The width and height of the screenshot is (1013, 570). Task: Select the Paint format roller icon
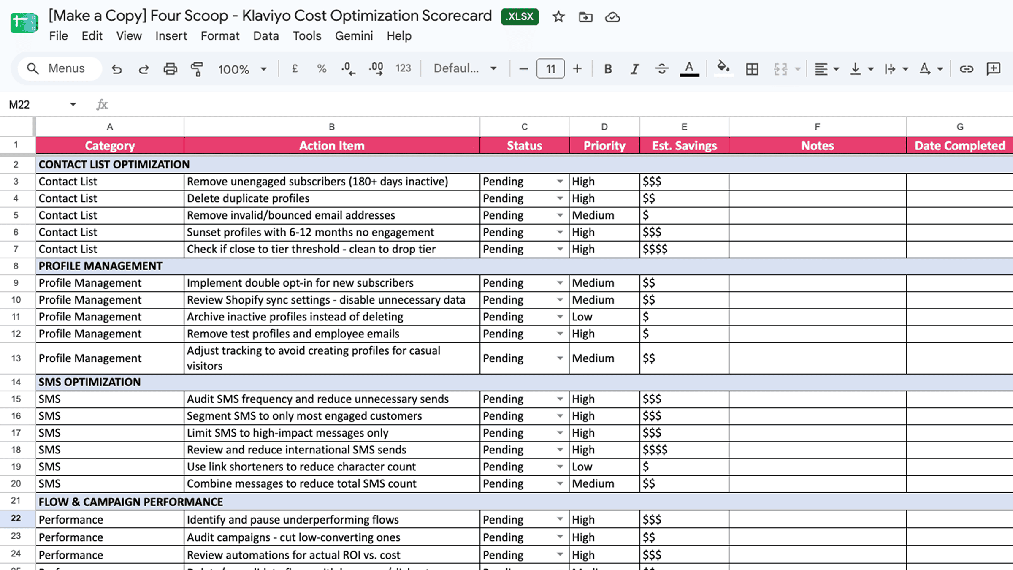[197, 69]
